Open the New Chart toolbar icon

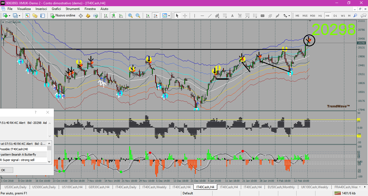click(5, 16)
